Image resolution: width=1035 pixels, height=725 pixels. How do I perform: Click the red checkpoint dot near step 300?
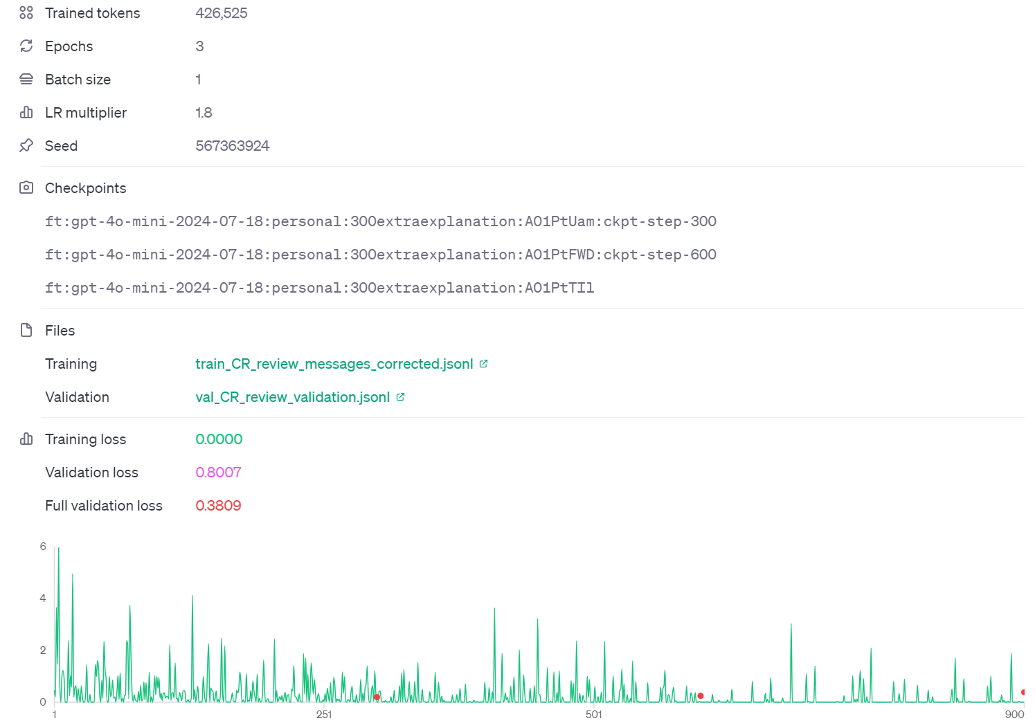[x=377, y=697]
